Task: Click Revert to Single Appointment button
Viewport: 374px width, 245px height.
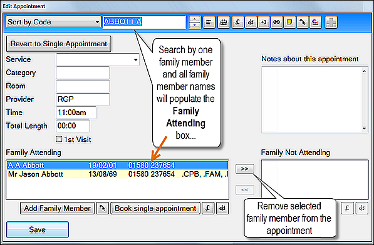Action: [x=59, y=44]
